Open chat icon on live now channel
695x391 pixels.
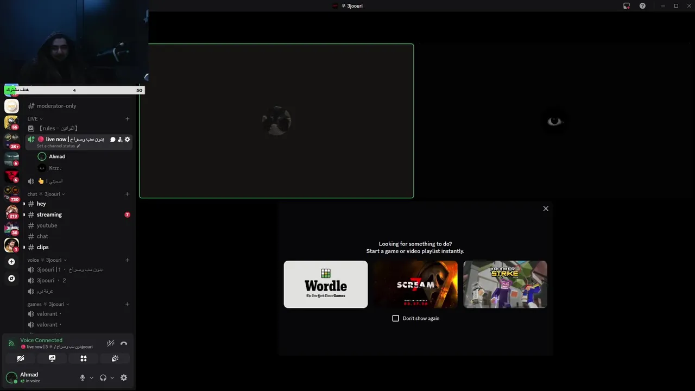coord(113,140)
